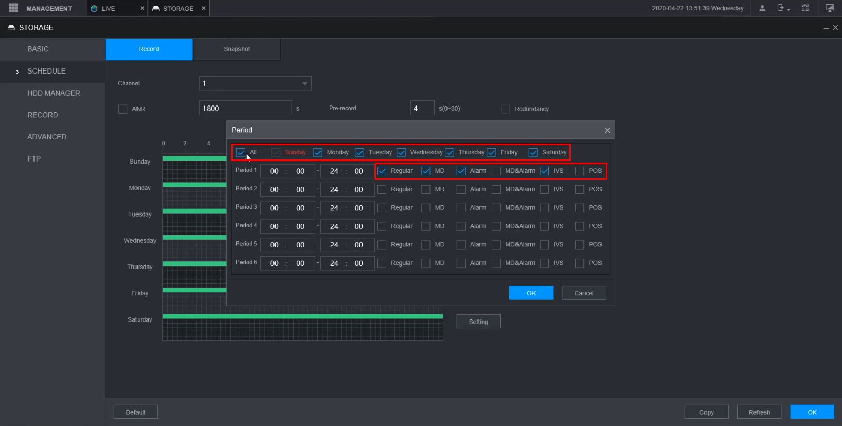Click the Management grid icon

(x=13, y=8)
